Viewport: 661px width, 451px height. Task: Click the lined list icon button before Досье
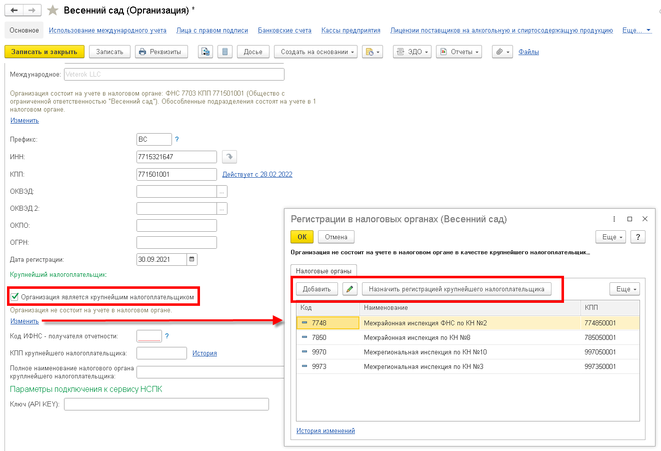pos(225,52)
